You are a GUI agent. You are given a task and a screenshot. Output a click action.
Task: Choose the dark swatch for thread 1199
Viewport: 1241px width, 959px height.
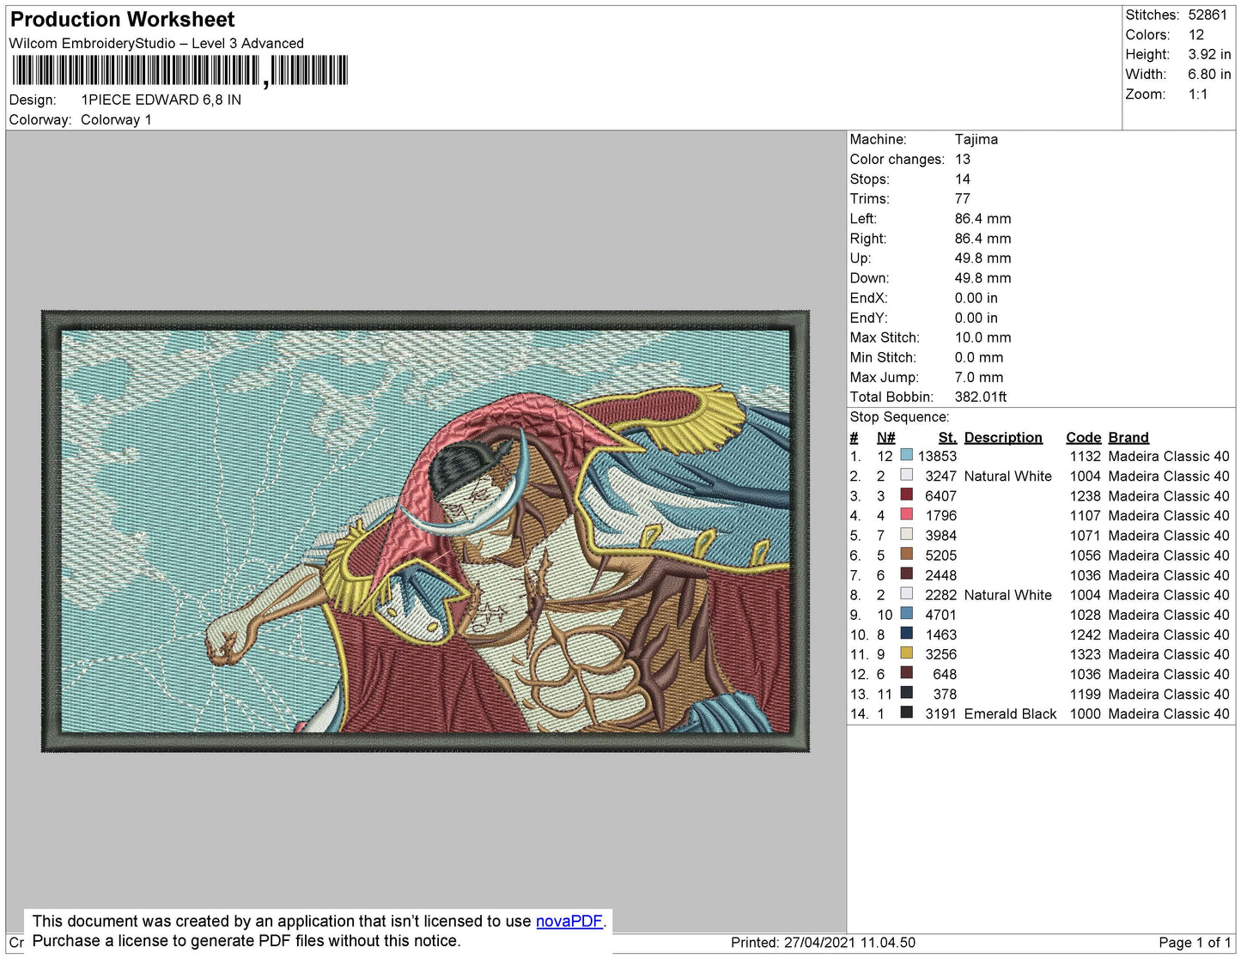[x=906, y=693]
